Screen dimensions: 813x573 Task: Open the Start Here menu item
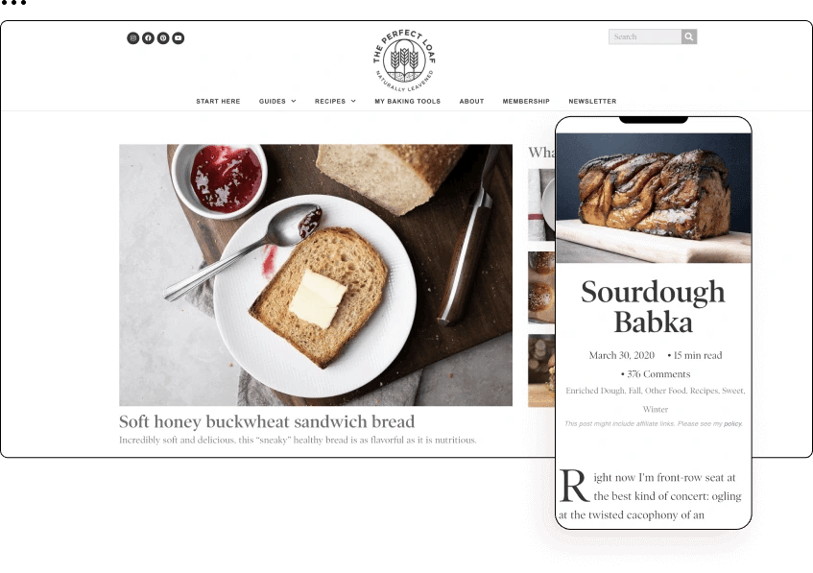coord(218,101)
